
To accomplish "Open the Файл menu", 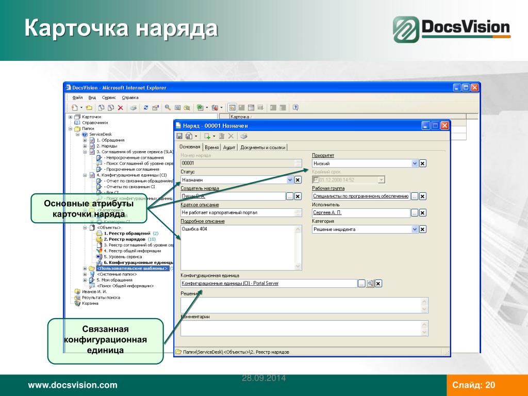I will (77, 97).
